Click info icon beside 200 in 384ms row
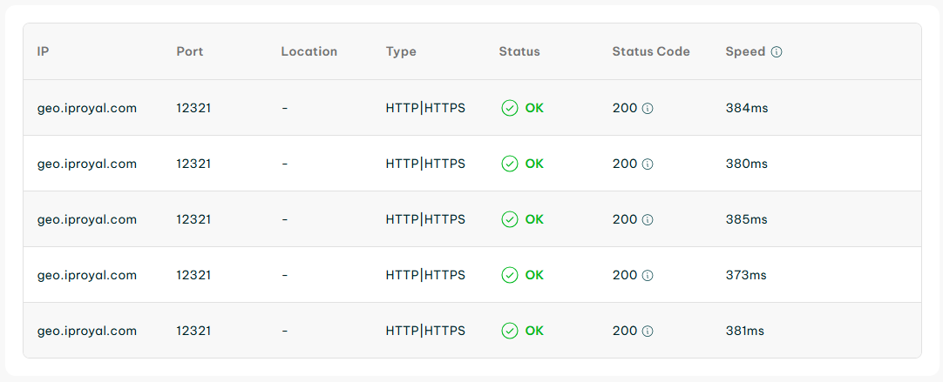Image resolution: width=943 pixels, height=382 pixels. (648, 109)
